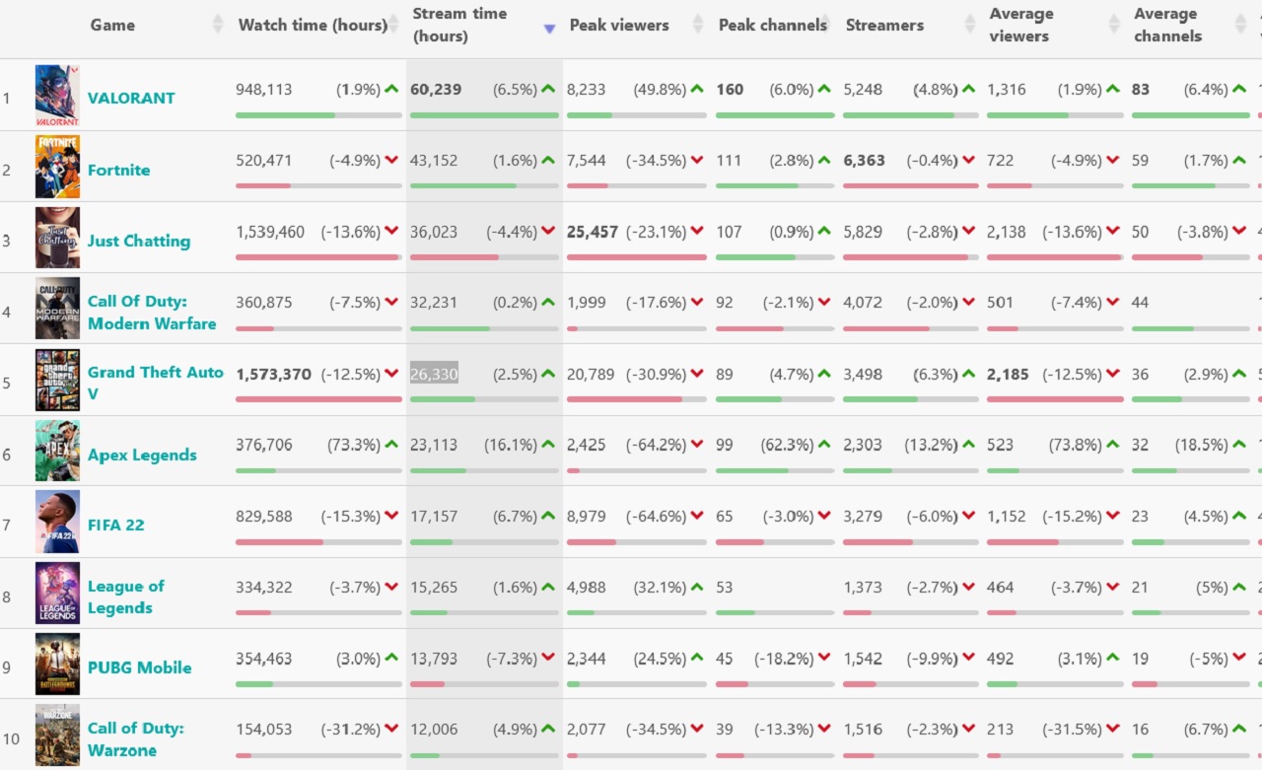Open the League of Legends cover image

pyautogui.click(x=57, y=594)
